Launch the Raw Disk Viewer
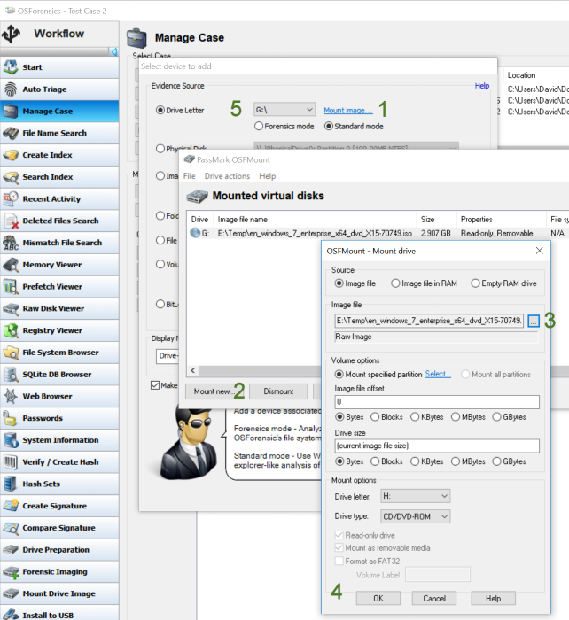This screenshot has height=620, width=569. tap(59, 308)
